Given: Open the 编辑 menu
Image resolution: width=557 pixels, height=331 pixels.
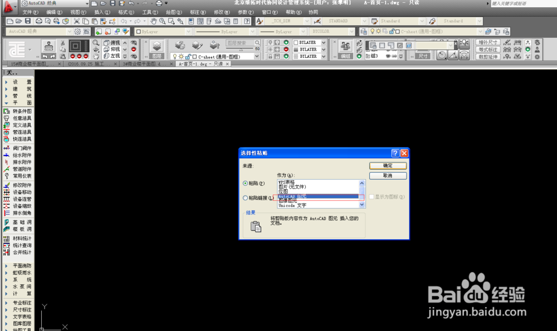Looking at the screenshot, I should click(x=54, y=12).
